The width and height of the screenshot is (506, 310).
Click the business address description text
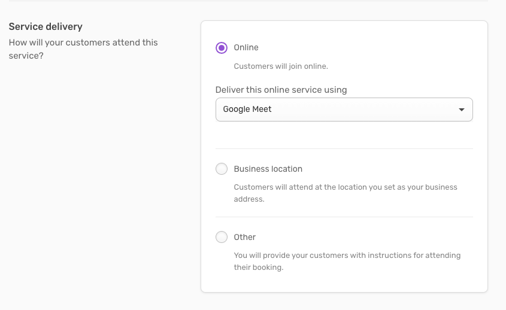(346, 193)
